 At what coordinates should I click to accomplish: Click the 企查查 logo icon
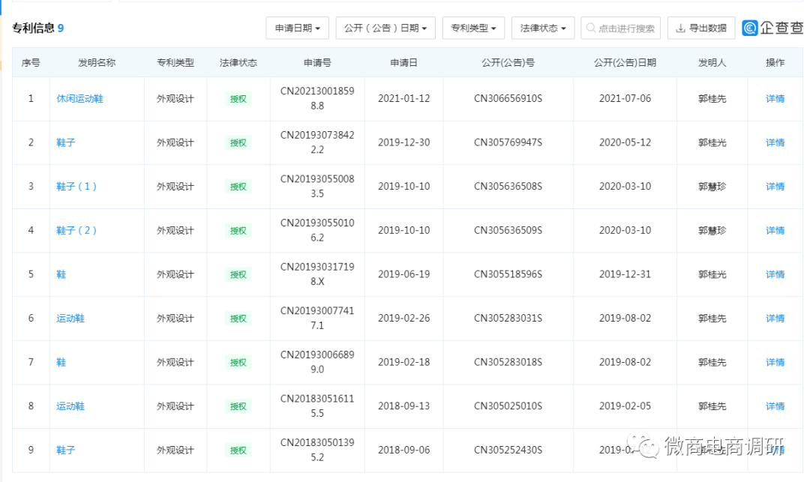(x=750, y=28)
